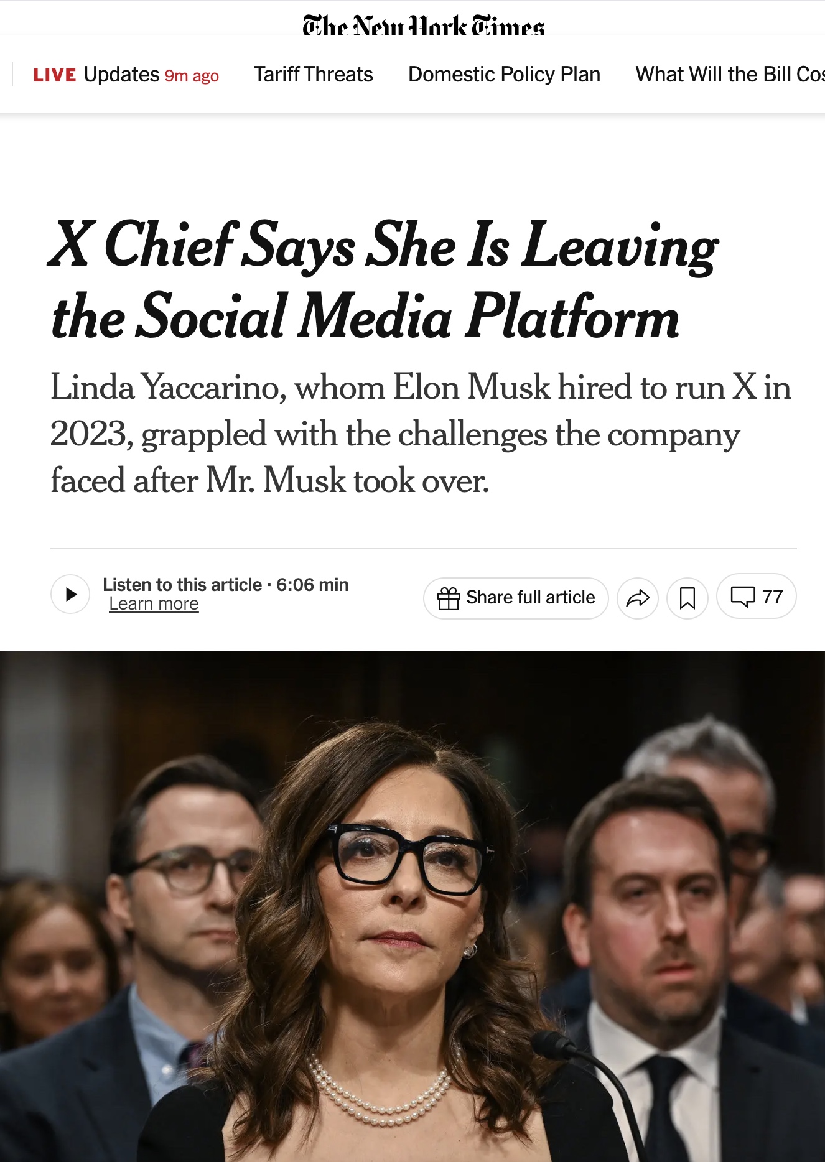Click the 6:06 min audio duration

(312, 585)
